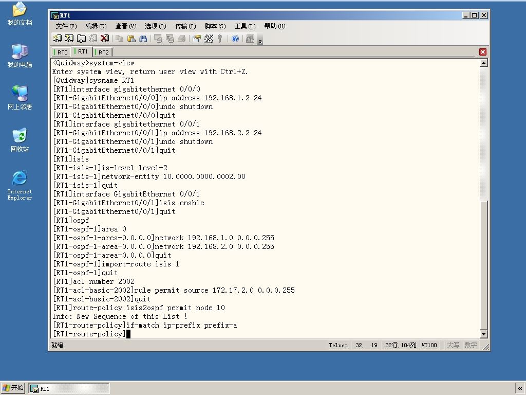Click 就绪 status bar text
This screenshot has width=526, height=395.
point(57,345)
